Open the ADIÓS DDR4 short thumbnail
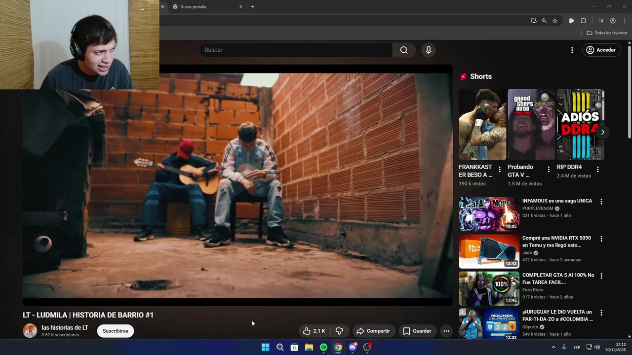Image resolution: width=632 pixels, height=355 pixels. (x=580, y=124)
